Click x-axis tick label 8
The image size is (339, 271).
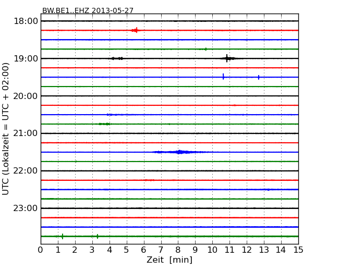pos(178,250)
